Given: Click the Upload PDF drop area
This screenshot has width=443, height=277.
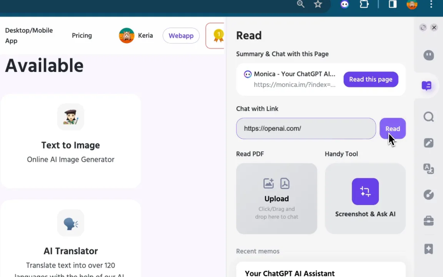Looking at the screenshot, I should tap(276, 199).
